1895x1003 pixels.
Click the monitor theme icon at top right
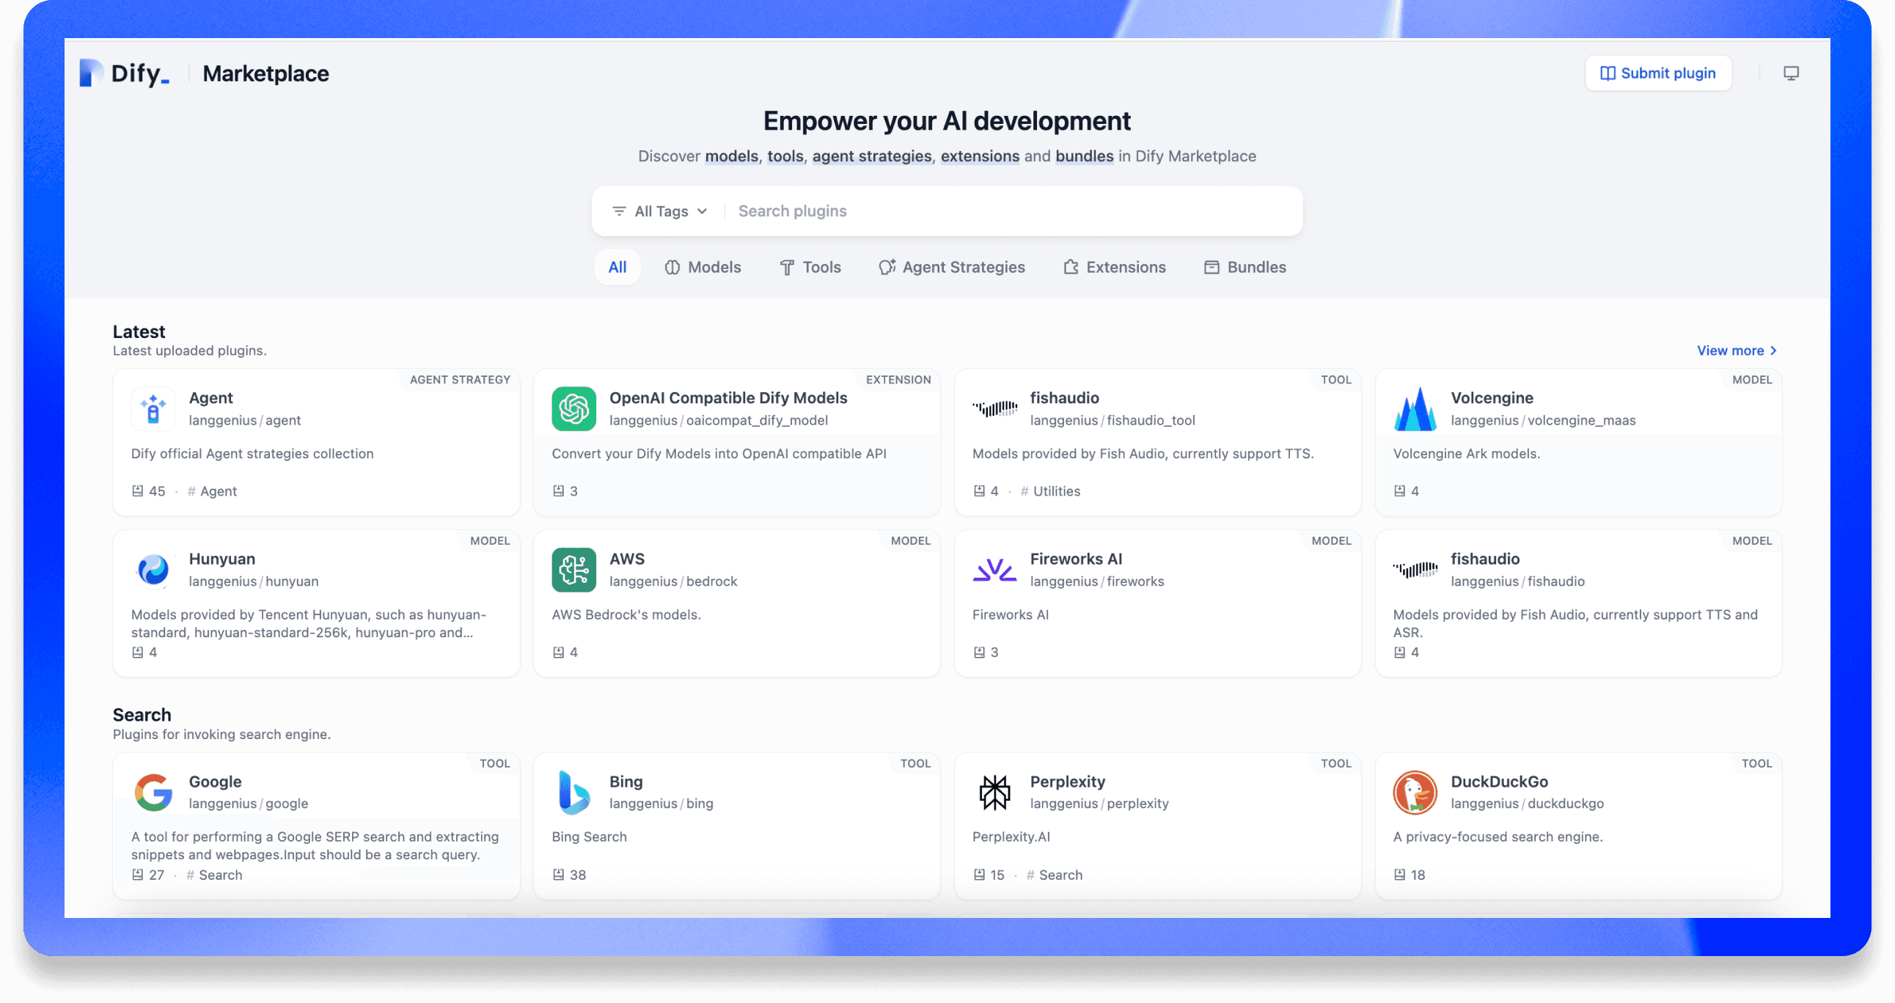coord(1791,73)
